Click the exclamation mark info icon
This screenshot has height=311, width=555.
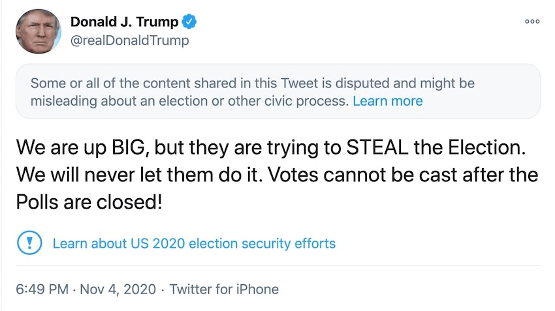(x=29, y=243)
